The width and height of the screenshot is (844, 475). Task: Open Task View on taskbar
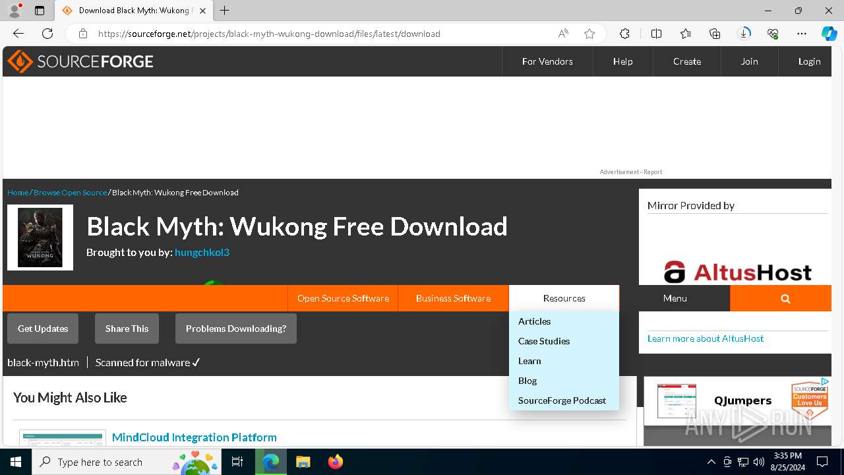pos(237,462)
